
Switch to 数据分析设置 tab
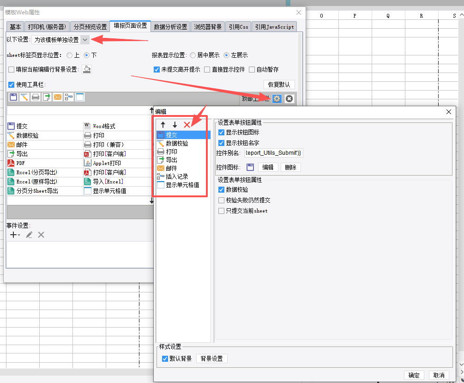coord(170,27)
